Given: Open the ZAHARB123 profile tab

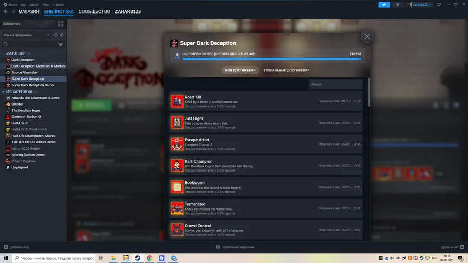Looking at the screenshot, I should [x=128, y=11].
